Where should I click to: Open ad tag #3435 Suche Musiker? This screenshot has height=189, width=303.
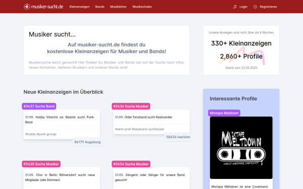(x=41, y=164)
